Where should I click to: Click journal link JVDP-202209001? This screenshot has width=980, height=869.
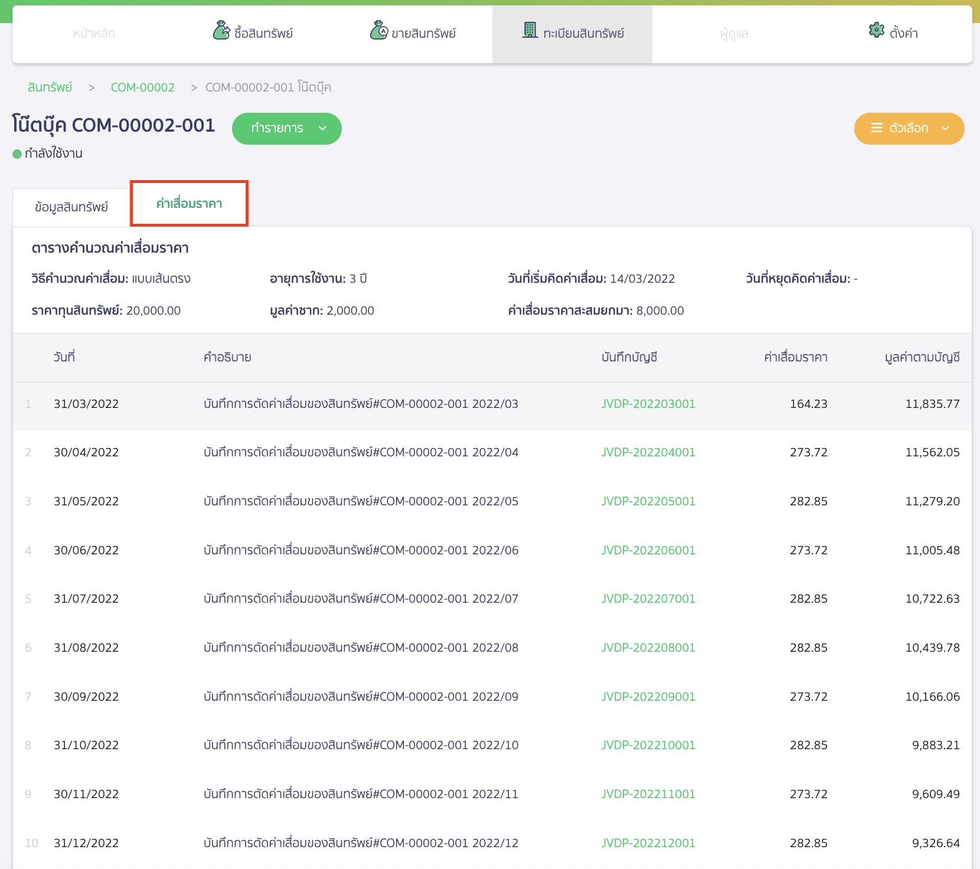(x=648, y=697)
